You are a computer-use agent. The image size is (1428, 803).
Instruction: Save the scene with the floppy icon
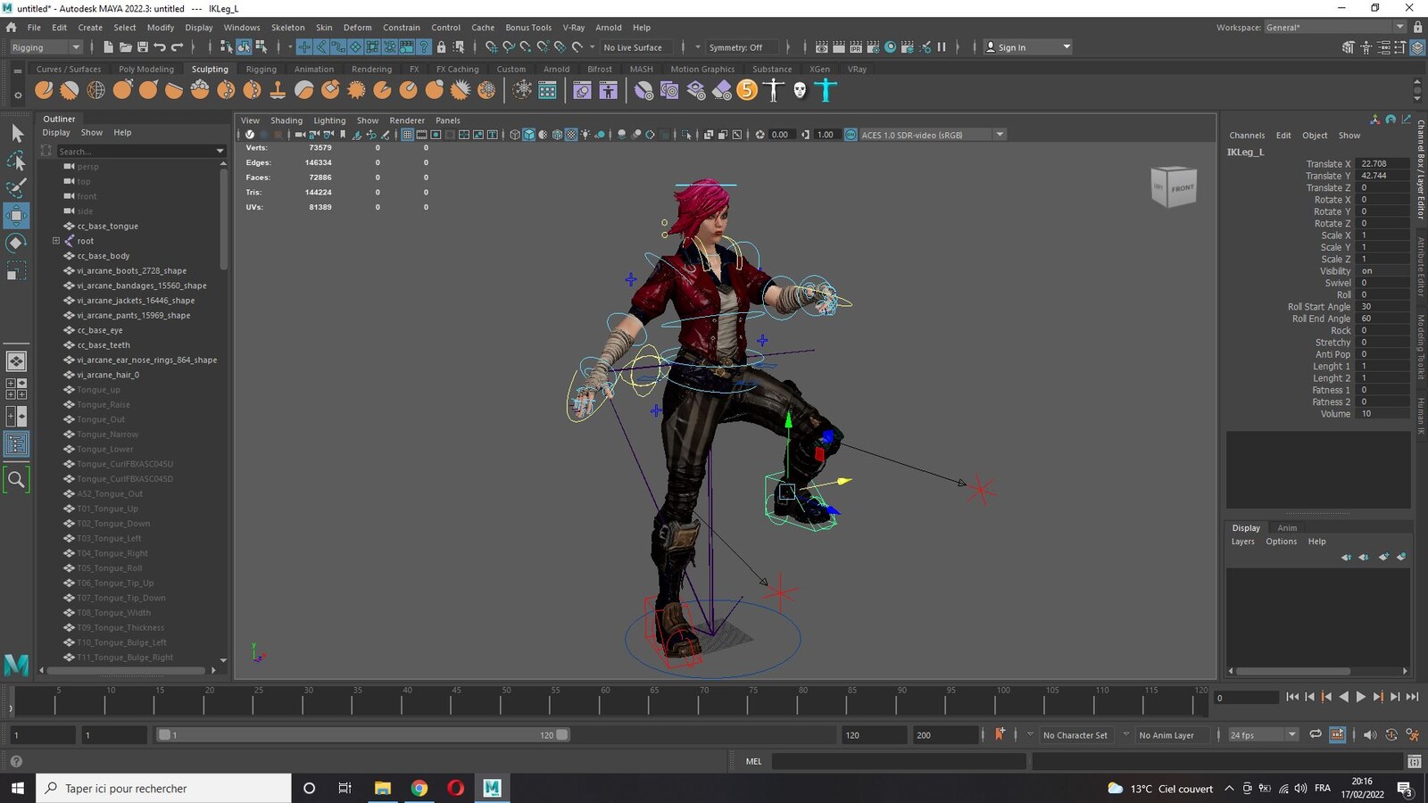point(142,47)
